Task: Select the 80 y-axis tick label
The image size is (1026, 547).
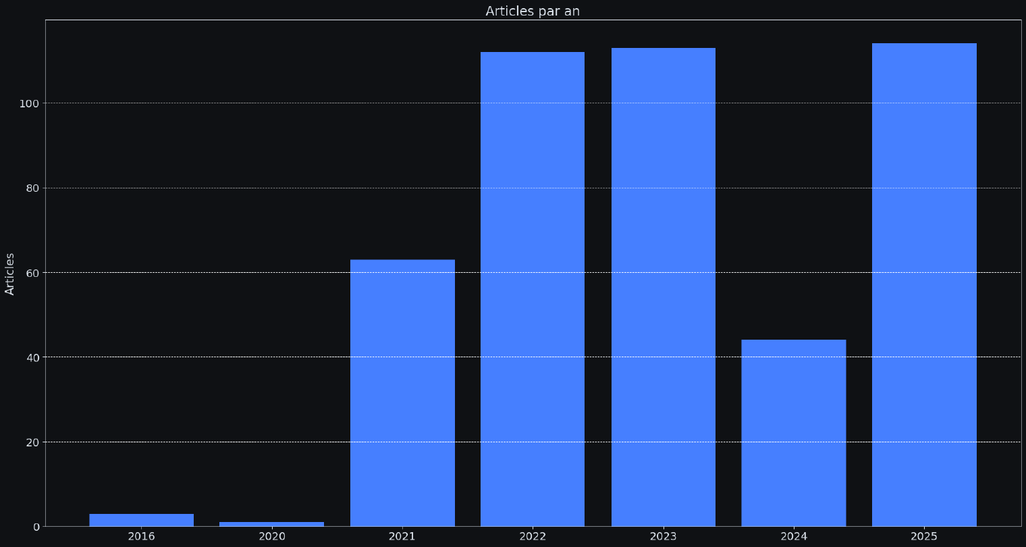Action: pos(32,188)
